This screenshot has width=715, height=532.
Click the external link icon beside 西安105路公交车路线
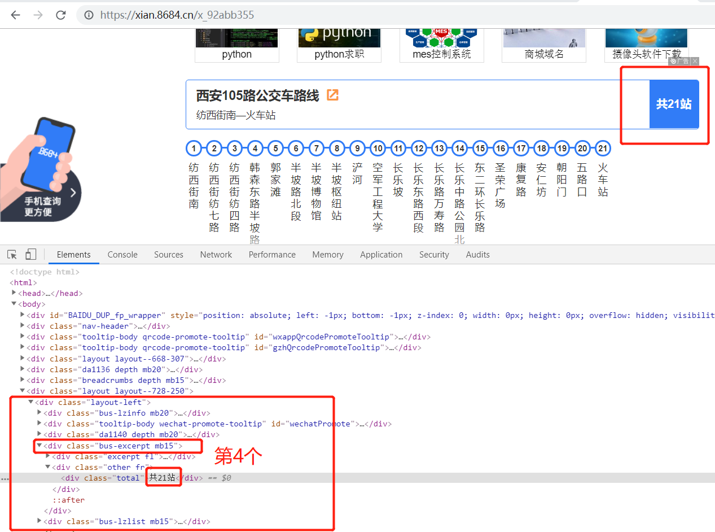pos(332,96)
